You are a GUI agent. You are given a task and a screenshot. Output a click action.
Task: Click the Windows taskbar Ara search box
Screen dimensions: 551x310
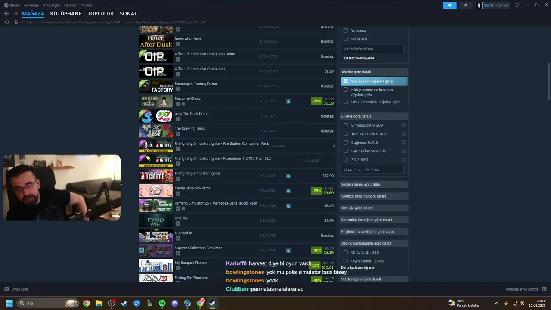pyautogui.click(x=48, y=303)
